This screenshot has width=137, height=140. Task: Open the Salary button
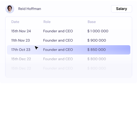coord(122,9)
